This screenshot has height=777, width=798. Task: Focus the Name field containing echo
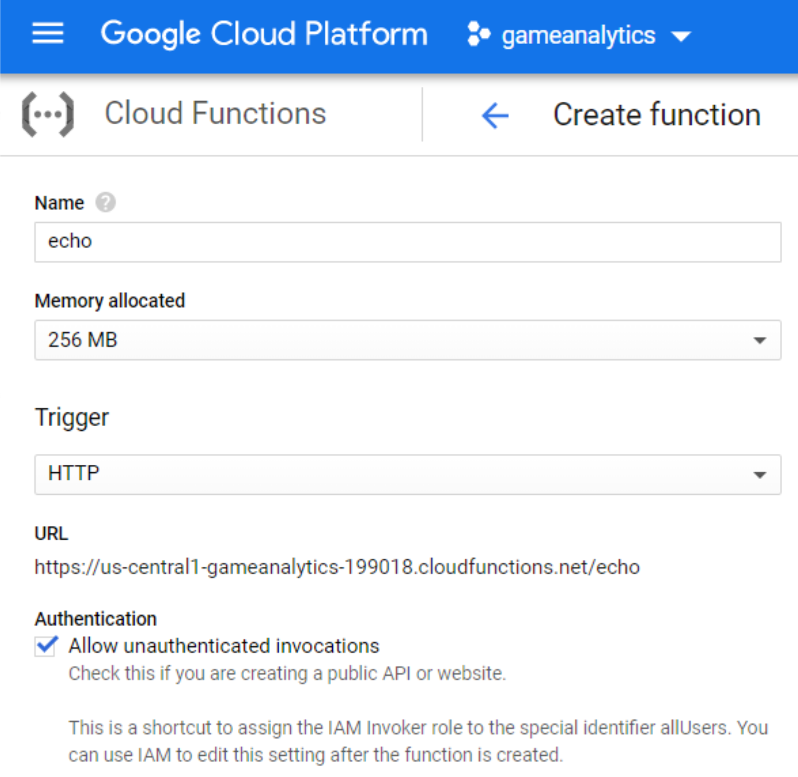pyautogui.click(x=408, y=242)
